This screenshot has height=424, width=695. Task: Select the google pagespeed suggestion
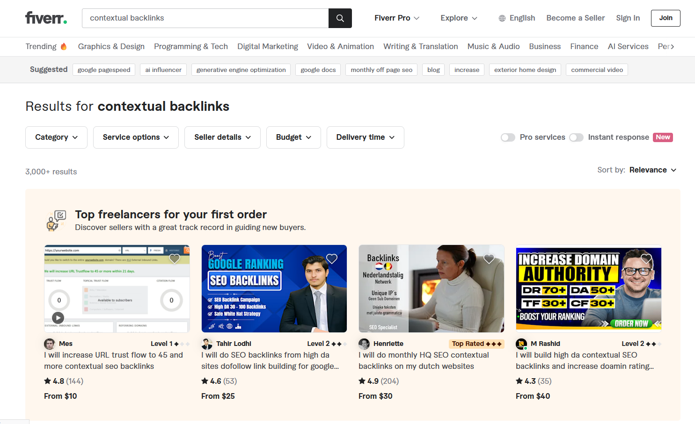tap(104, 70)
